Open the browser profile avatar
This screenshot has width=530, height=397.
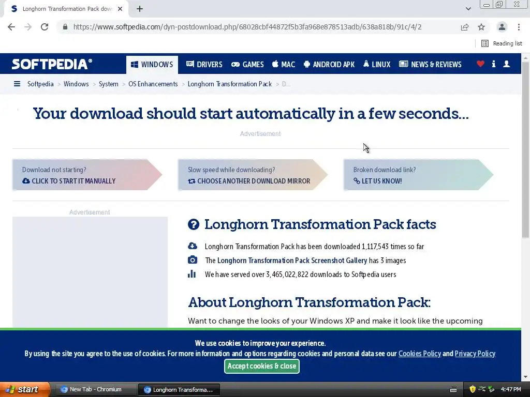[x=502, y=27]
